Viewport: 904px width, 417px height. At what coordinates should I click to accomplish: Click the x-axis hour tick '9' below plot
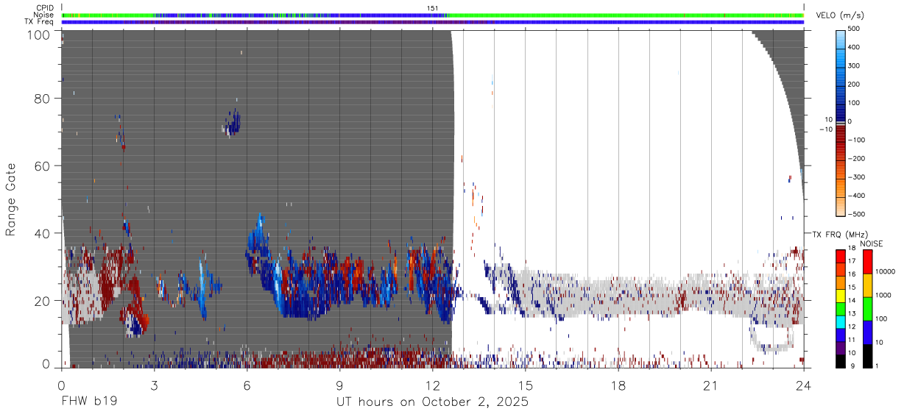(x=339, y=385)
